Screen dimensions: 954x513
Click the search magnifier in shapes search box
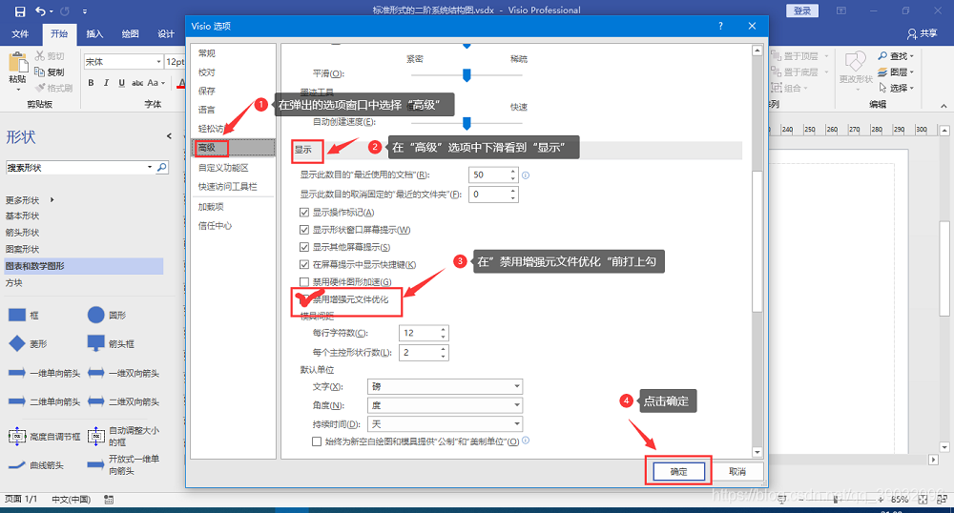point(162,167)
